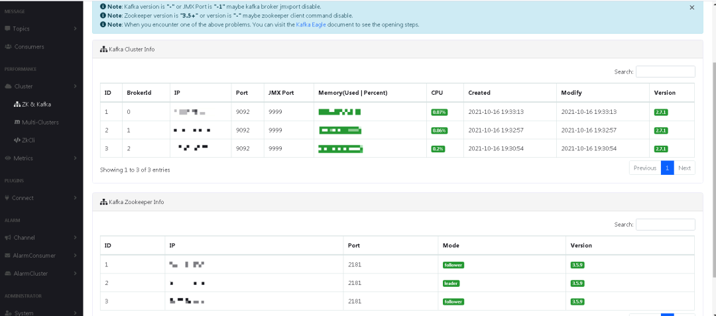
Task: Click the Multi-Clusters icon
Action: (x=17, y=122)
